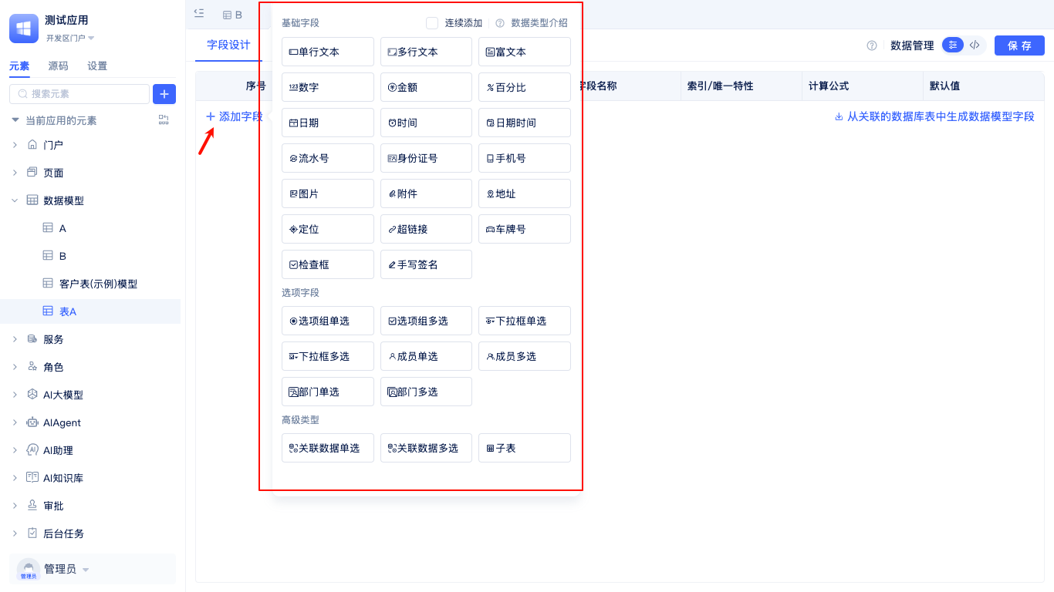Select the 车牌号 field type

tap(525, 229)
